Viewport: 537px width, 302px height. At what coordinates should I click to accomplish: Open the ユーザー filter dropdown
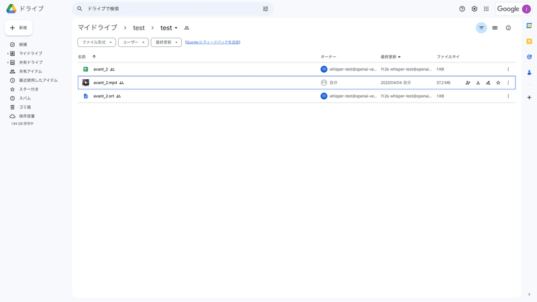coord(133,42)
